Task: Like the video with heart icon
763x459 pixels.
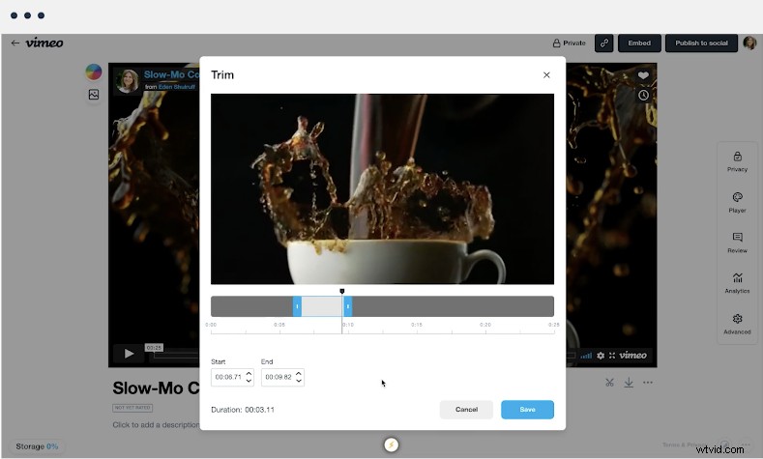Action: tap(643, 75)
